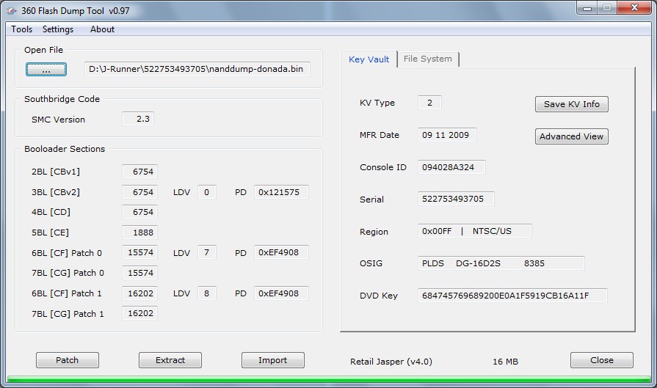Select the 5BL [CE] value 1888
The image size is (657, 388).
pos(140,233)
